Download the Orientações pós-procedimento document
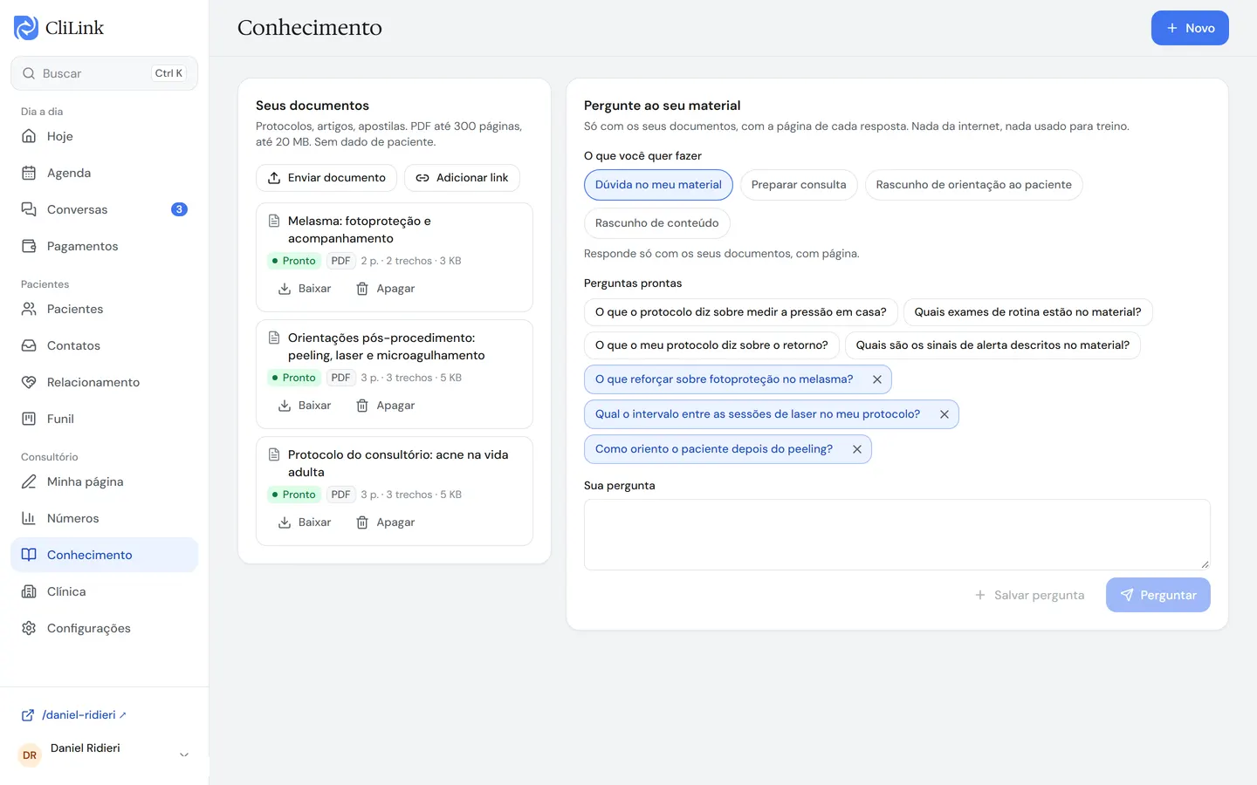 point(305,406)
